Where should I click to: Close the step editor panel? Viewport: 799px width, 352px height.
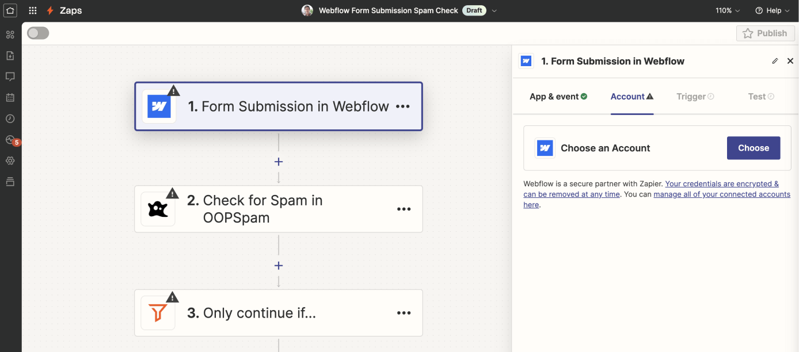click(790, 61)
